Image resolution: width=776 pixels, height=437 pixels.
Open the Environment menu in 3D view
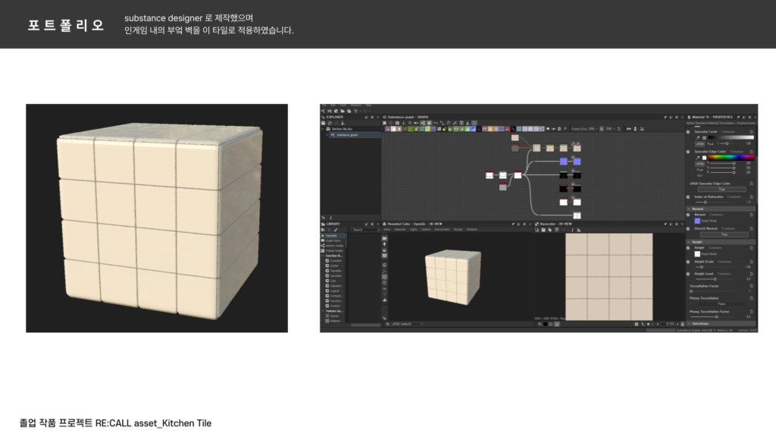point(440,229)
